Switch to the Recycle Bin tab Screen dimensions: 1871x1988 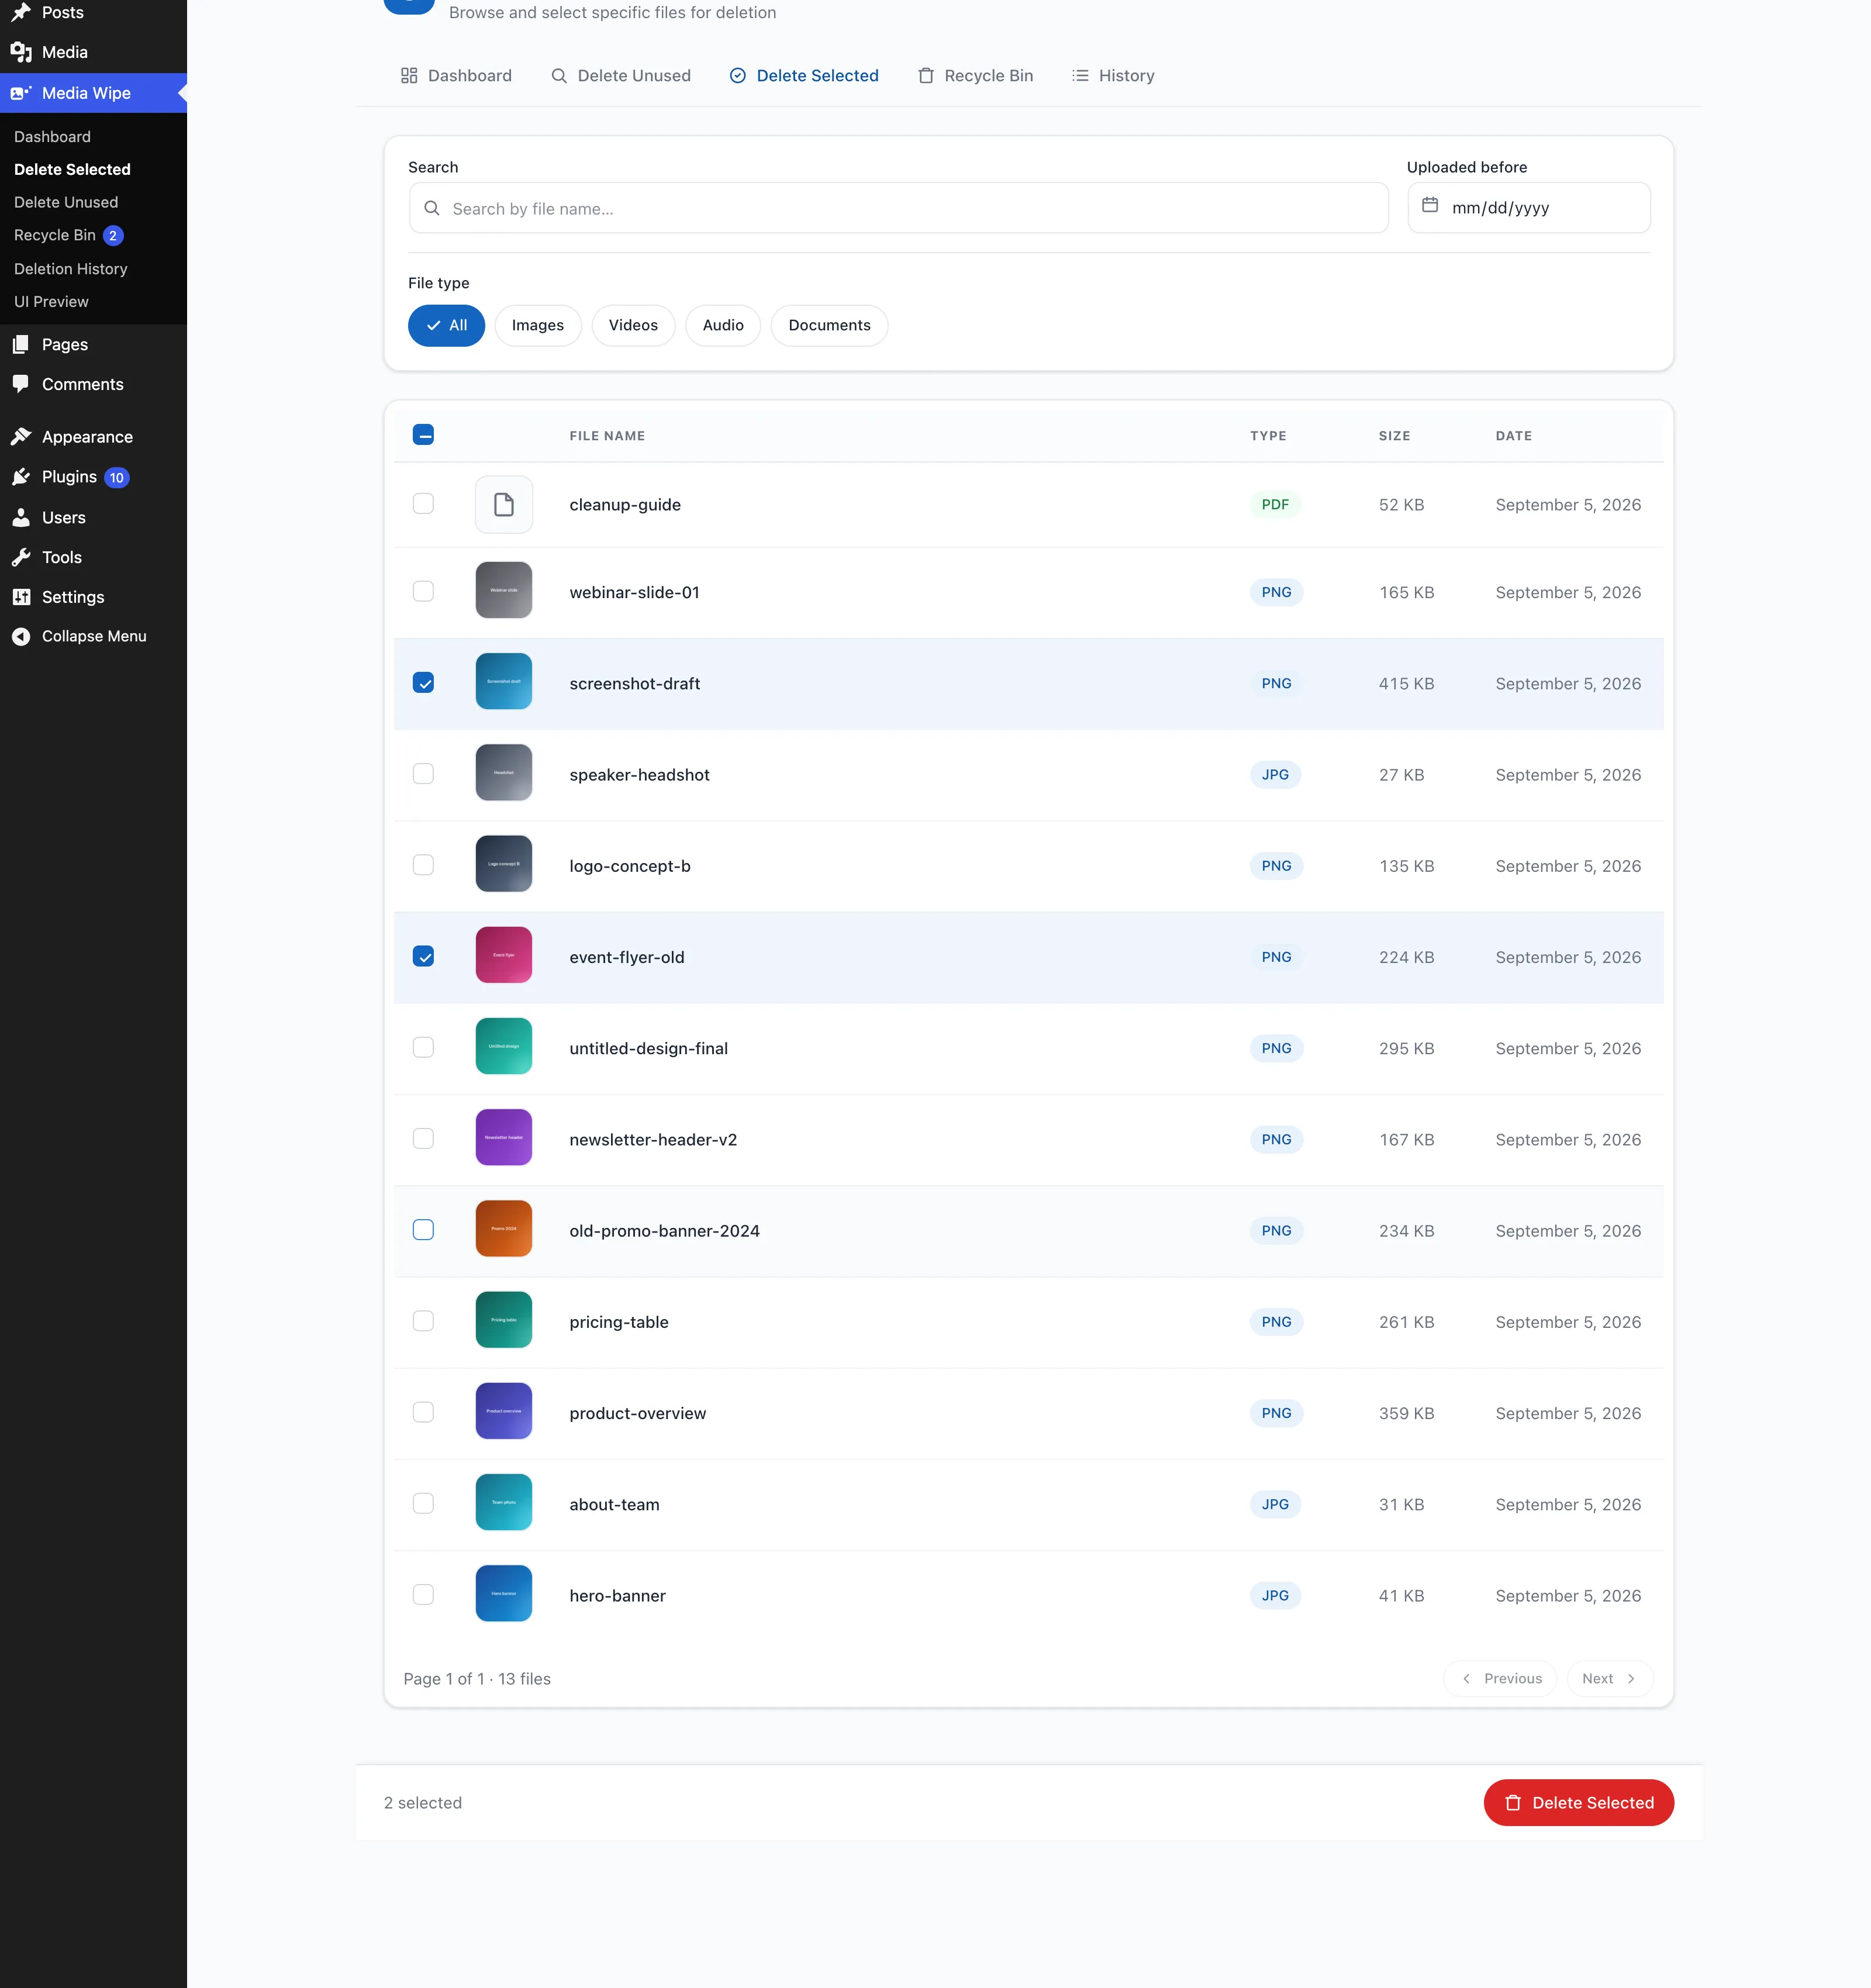(x=975, y=76)
